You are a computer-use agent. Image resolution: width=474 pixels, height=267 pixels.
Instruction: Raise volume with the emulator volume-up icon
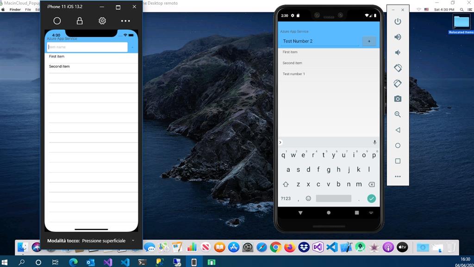tap(397, 37)
